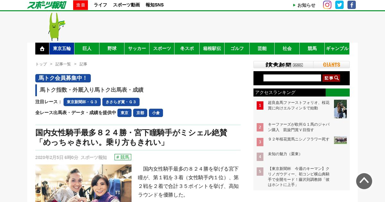Open the 東京 racecourse button
Screen dimensions: 385x202
point(124,113)
